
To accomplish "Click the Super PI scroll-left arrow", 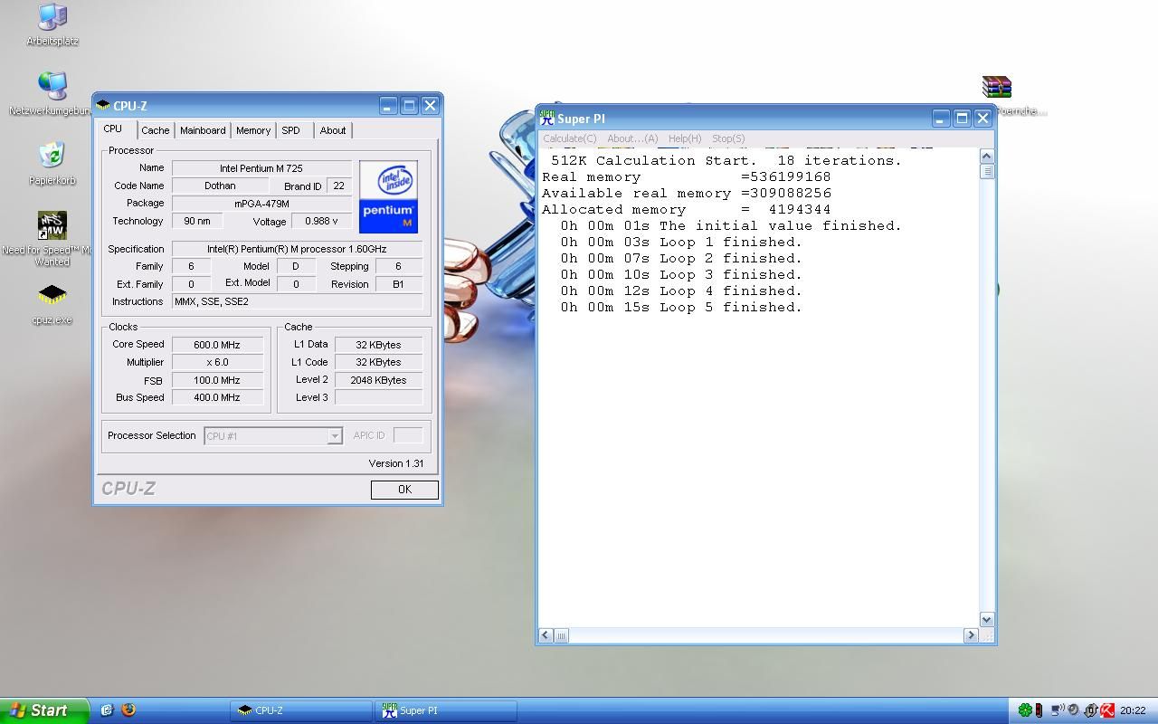I will (546, 635).
